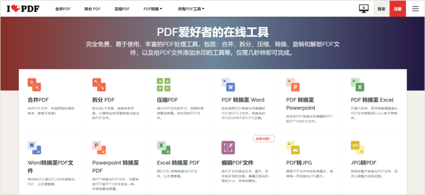This screenshot has width=425, height=195.
Task: Click the PDF to Powerpoint icon
Action: [293, 84]
